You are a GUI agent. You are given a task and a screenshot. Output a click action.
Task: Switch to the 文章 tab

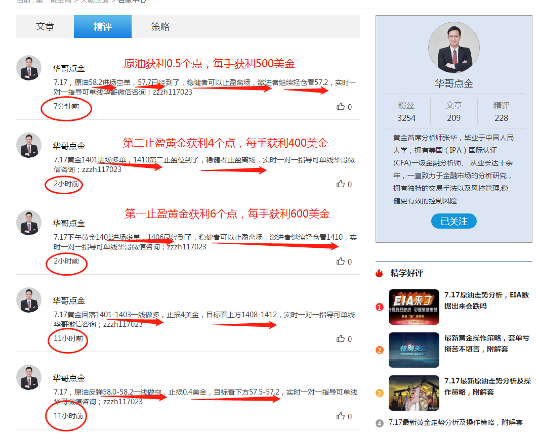tap(45, 27)
